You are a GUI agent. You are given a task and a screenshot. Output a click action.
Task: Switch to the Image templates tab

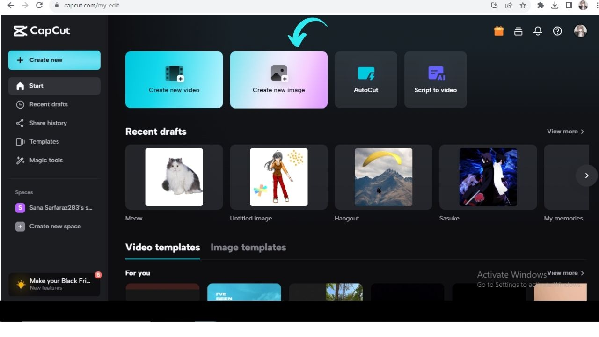[x=248, y=248]
